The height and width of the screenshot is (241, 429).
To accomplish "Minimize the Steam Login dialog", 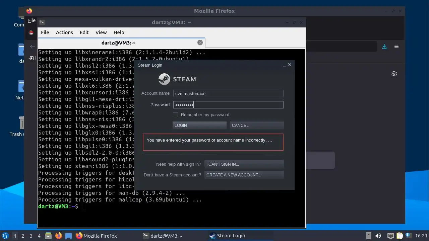I will pos(284,65).
